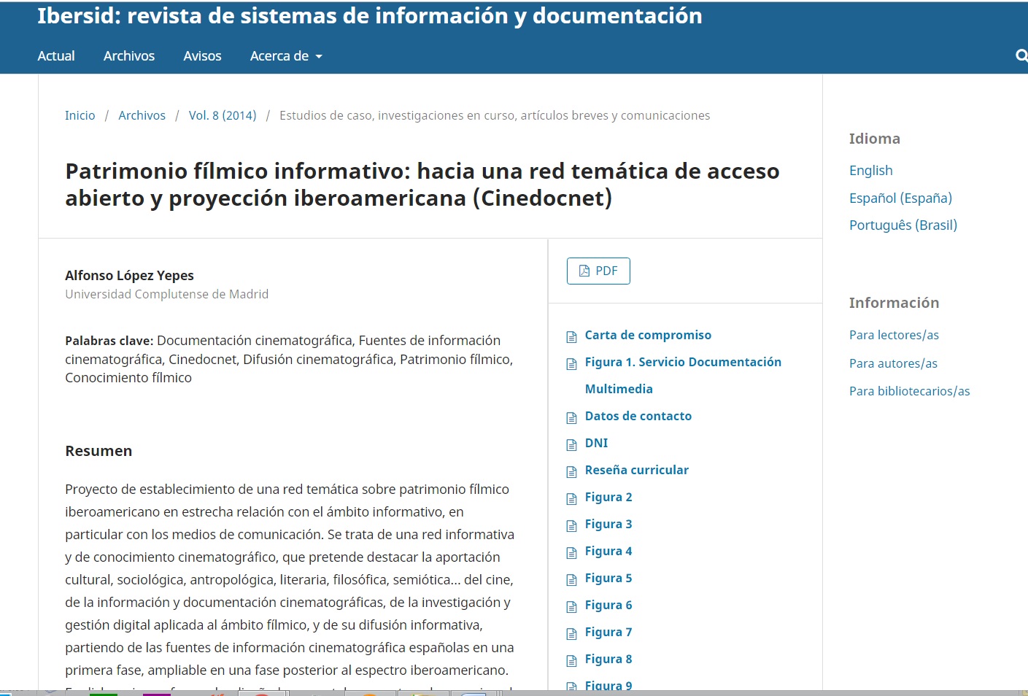Screen dimensions: 1028x696
Task: Click the document icon beside Figura 4
Action: click(572, 552)
